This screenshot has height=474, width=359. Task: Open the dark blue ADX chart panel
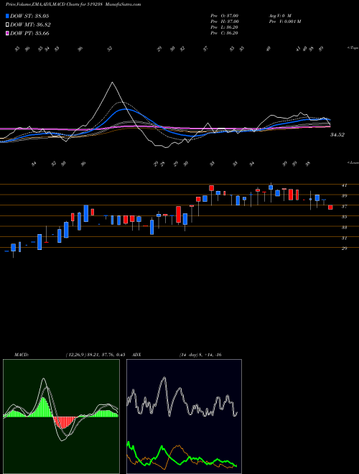(184, 417)
